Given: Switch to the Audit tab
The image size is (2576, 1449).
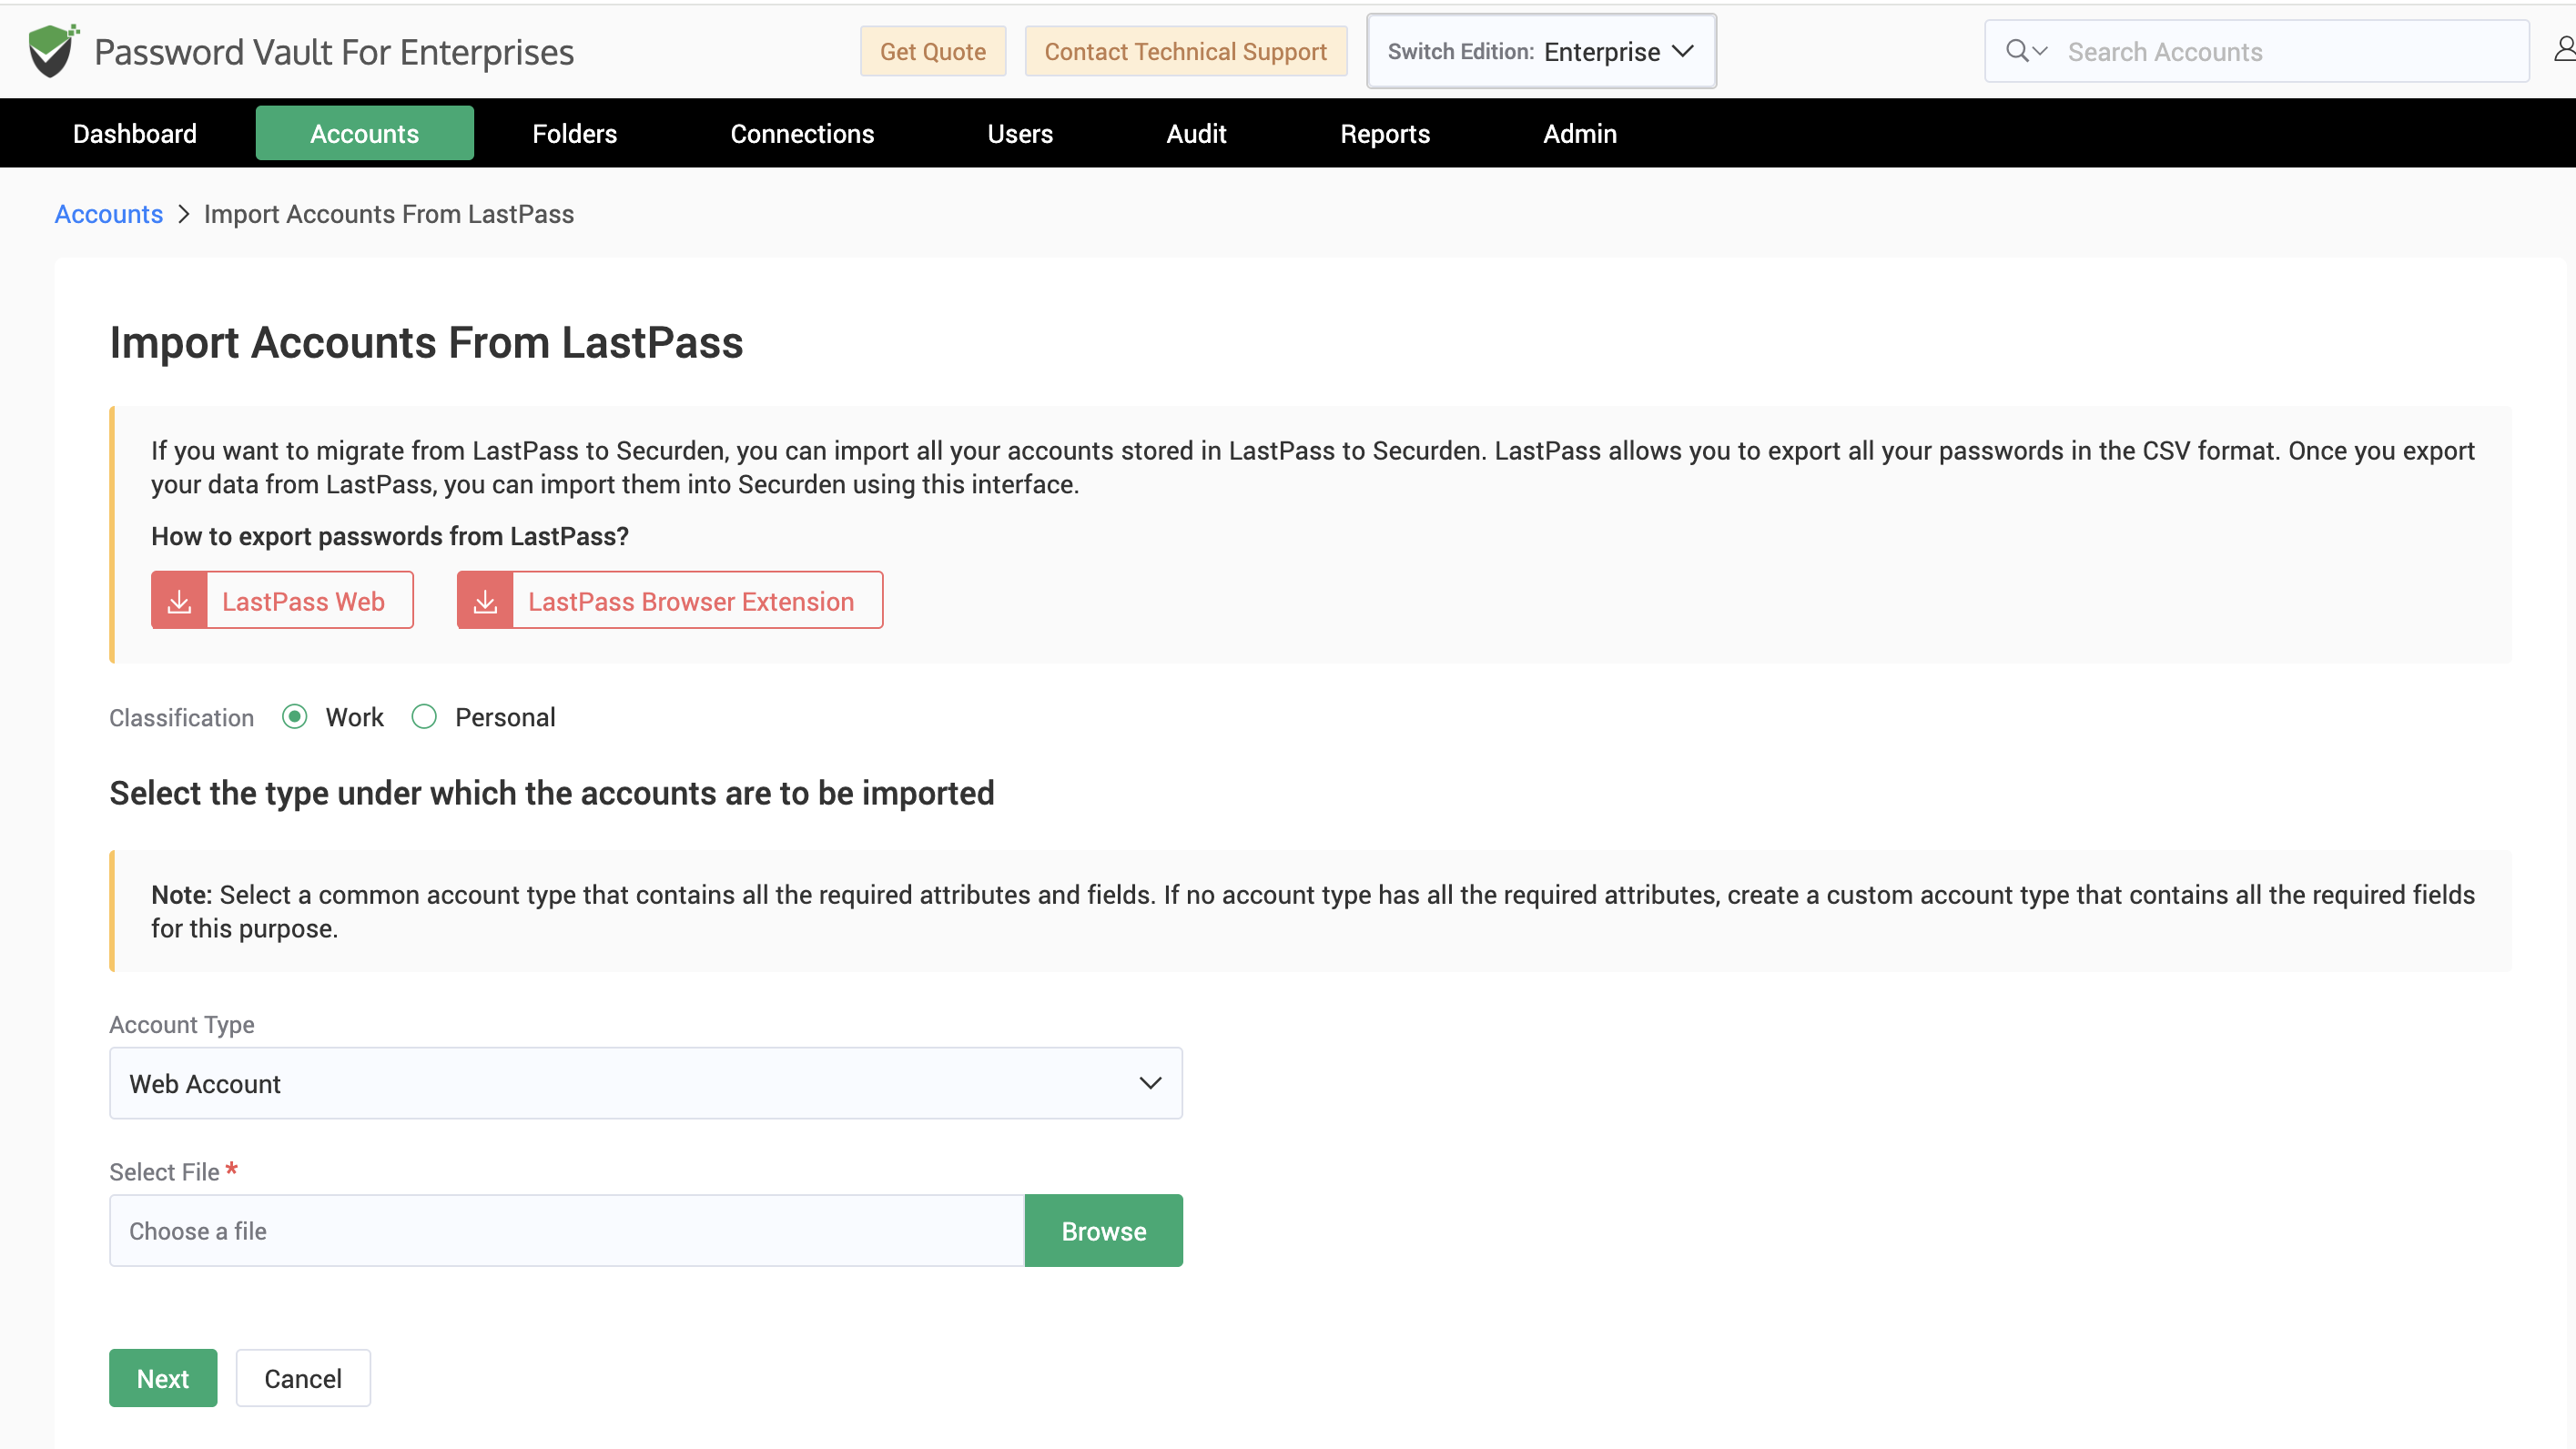Looking at the screenshot, I should pos(1196,133).
